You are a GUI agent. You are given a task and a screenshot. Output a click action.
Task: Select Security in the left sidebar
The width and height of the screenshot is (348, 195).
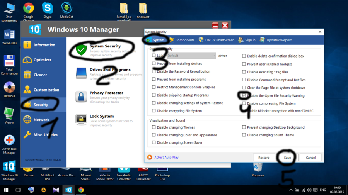pos(43,105)
